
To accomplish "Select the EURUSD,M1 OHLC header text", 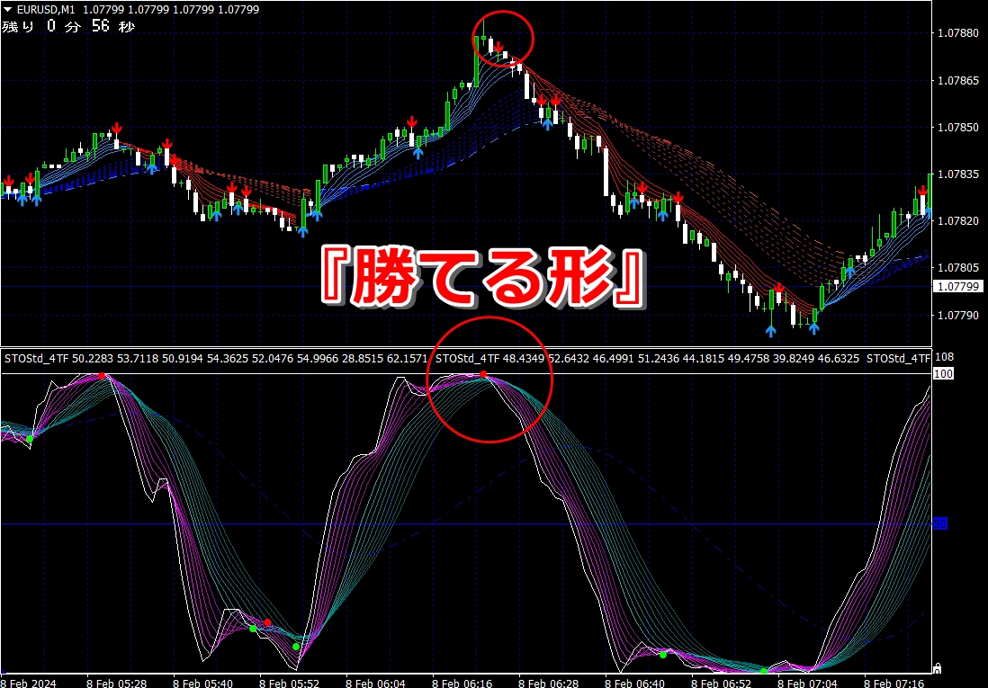I will (138, 10).
